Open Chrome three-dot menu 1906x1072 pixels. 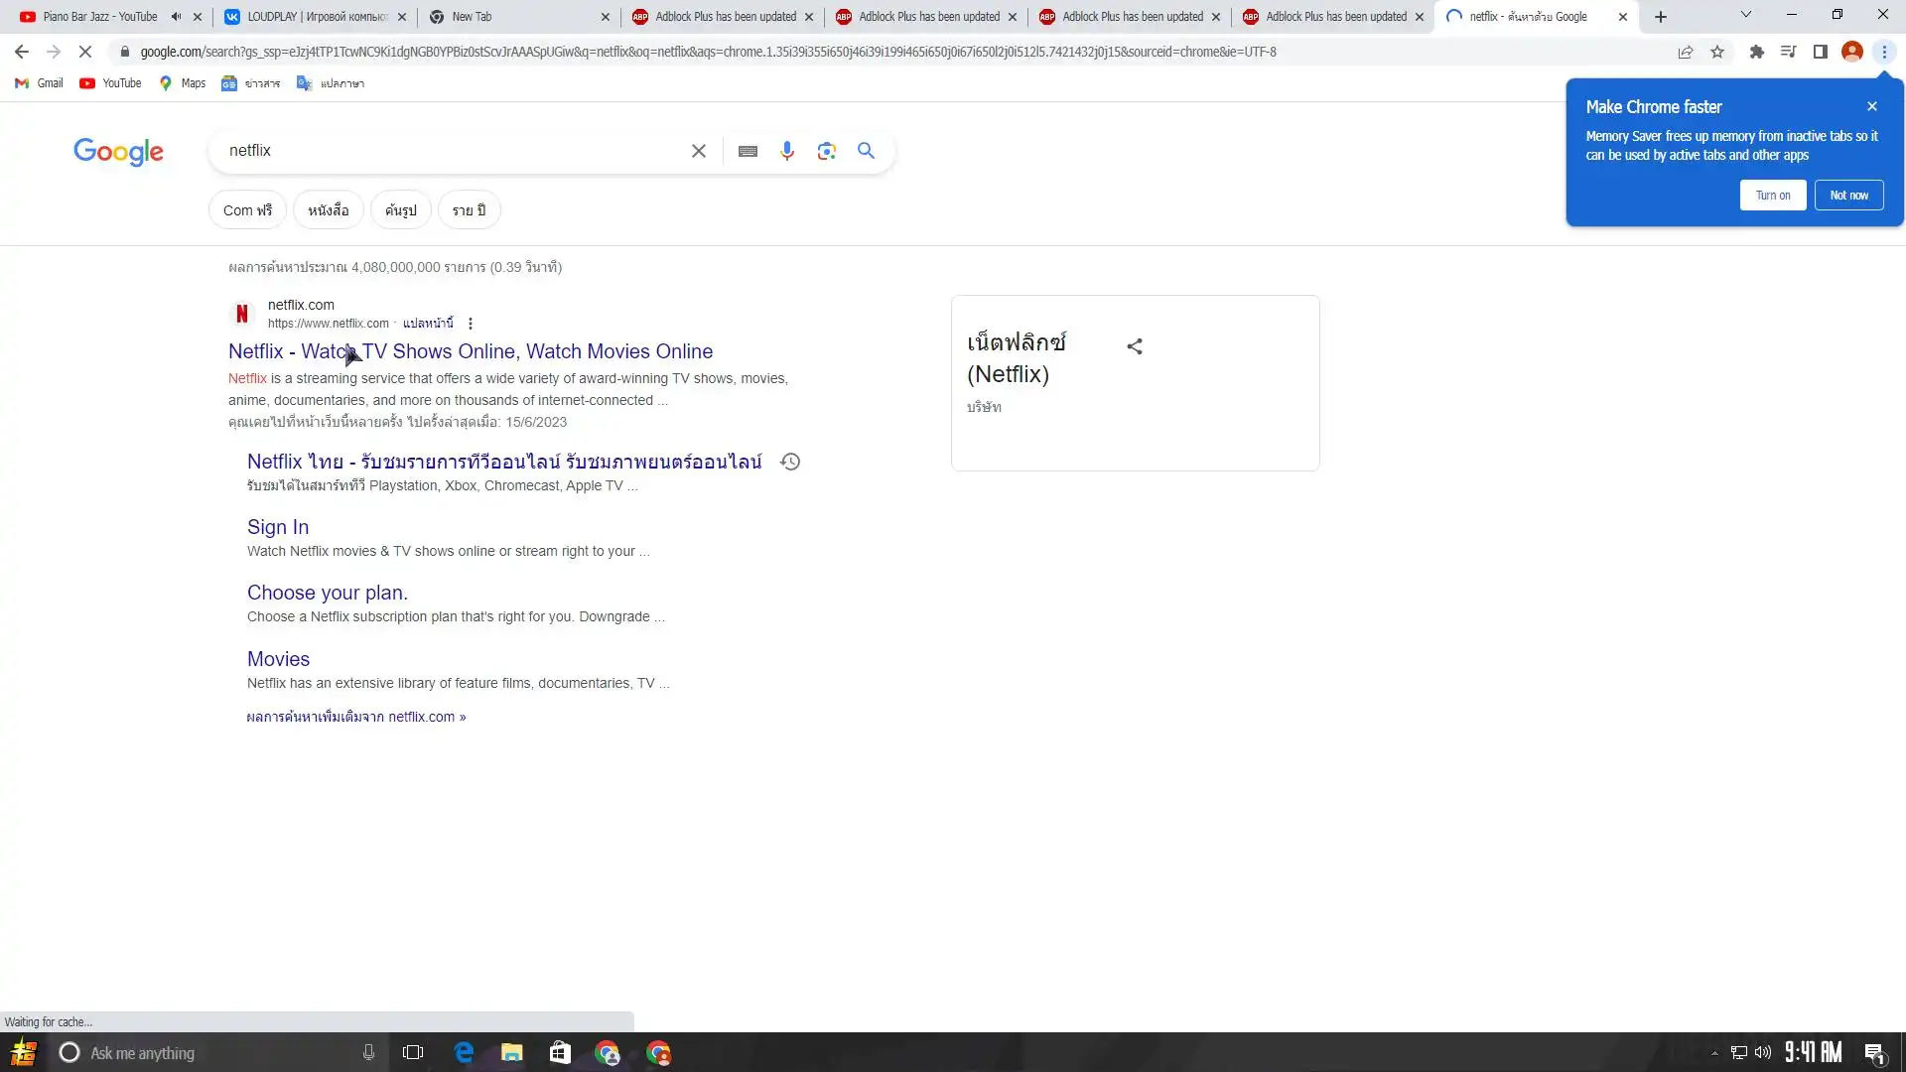(x=1884, y=52)
